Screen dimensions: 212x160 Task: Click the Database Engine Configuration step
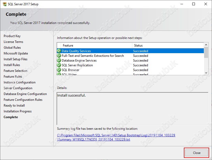[25, 94]
